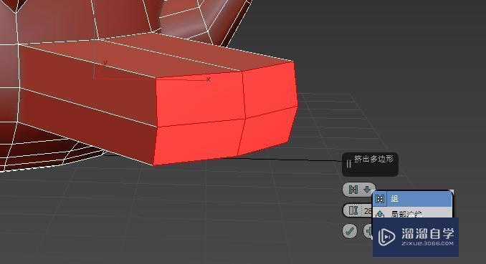Viewport: 486px width, 264px height.
Task: Click the extrusion height spinner icon
Action: pos(353,211)
